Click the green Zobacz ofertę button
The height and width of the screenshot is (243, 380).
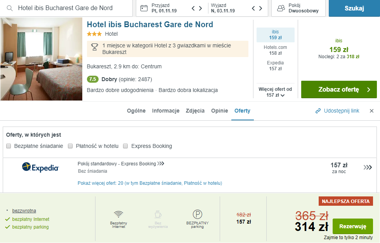[339, 90]
